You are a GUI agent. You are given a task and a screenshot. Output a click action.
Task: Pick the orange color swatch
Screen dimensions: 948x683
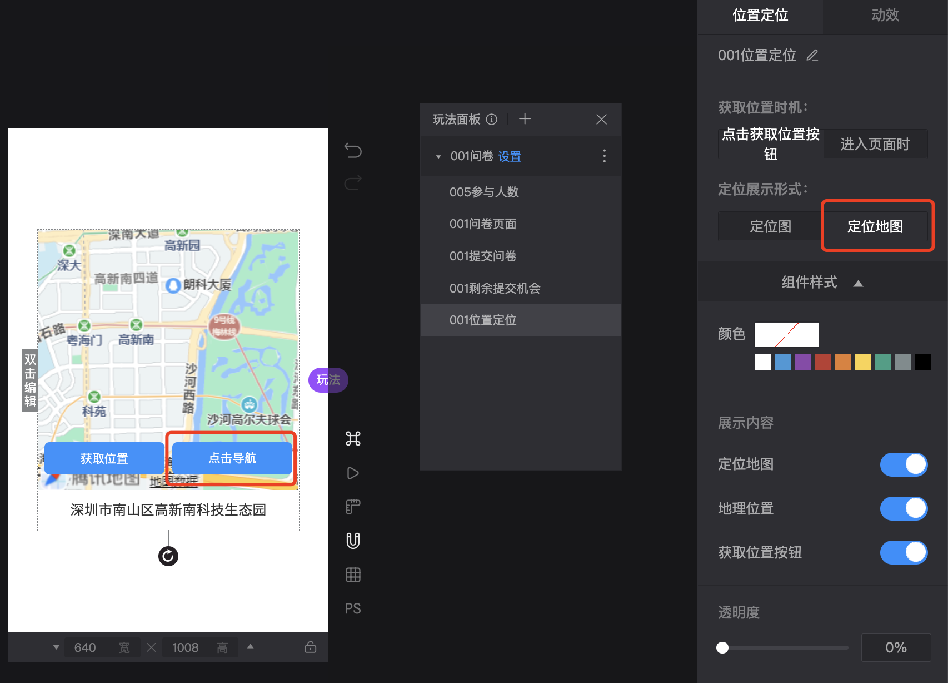pyautogui.click(x=843, y=362)
